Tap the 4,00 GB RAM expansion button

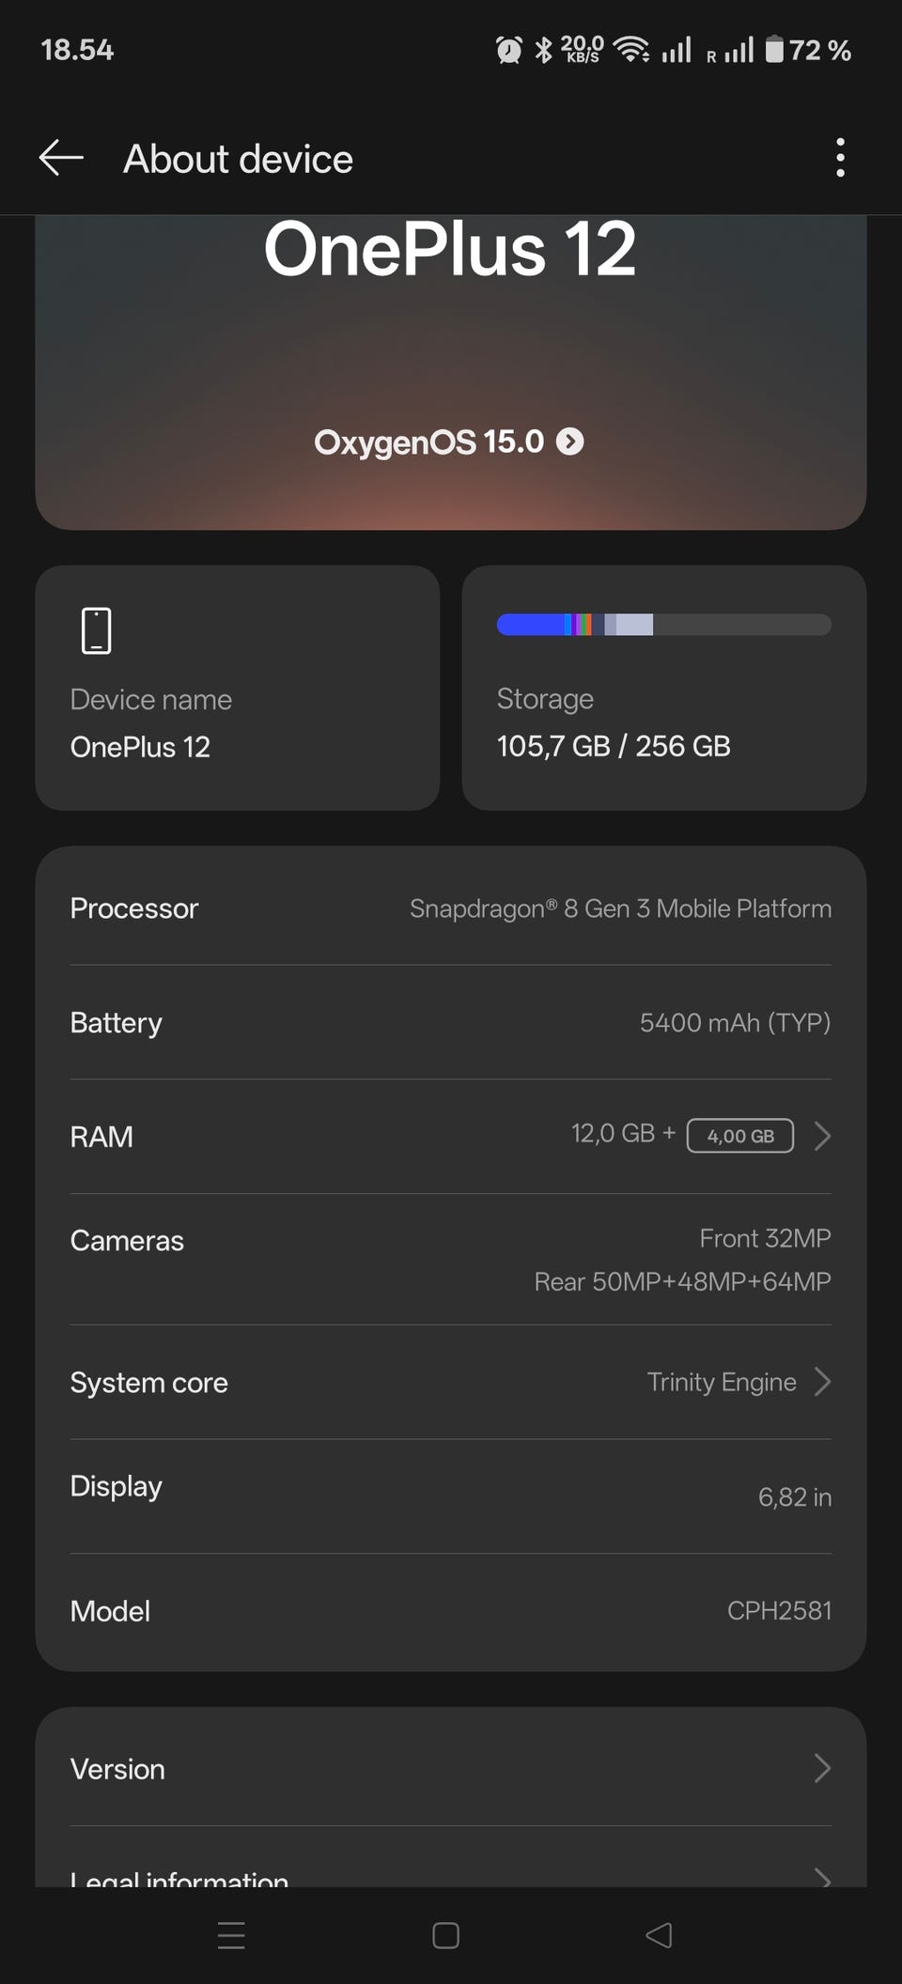[740, 1136]
